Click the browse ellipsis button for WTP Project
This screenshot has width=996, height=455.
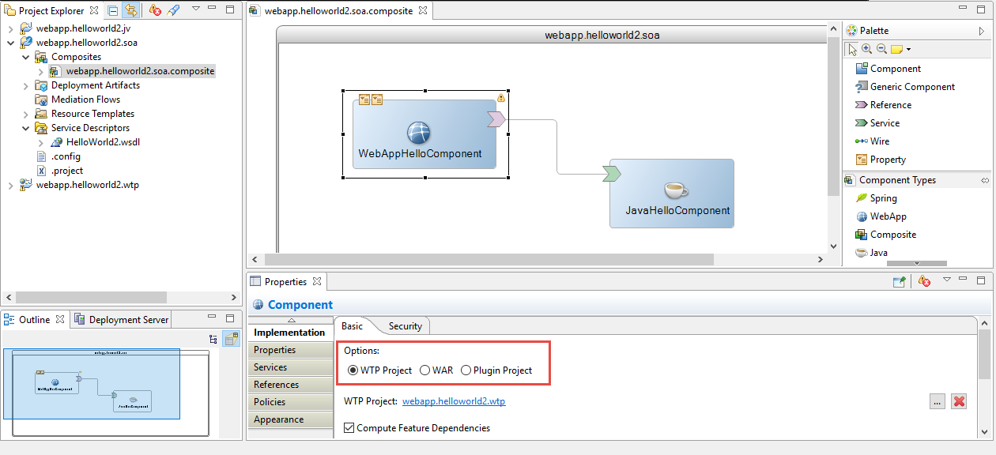coord(937,401)
